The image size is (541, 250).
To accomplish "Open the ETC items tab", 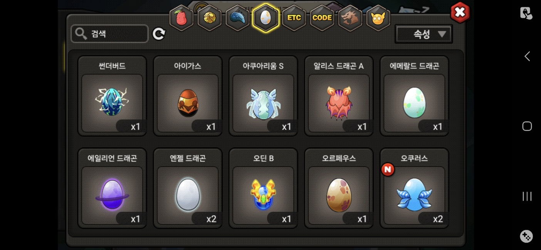I will pos(294,18).
